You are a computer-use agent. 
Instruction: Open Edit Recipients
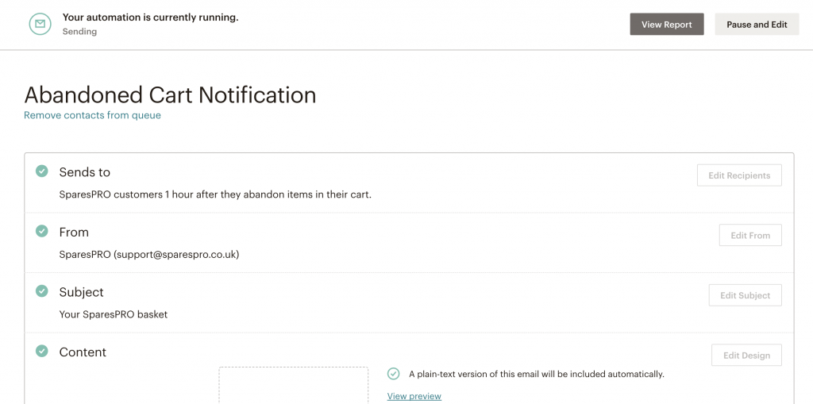(x=739, y=175)
